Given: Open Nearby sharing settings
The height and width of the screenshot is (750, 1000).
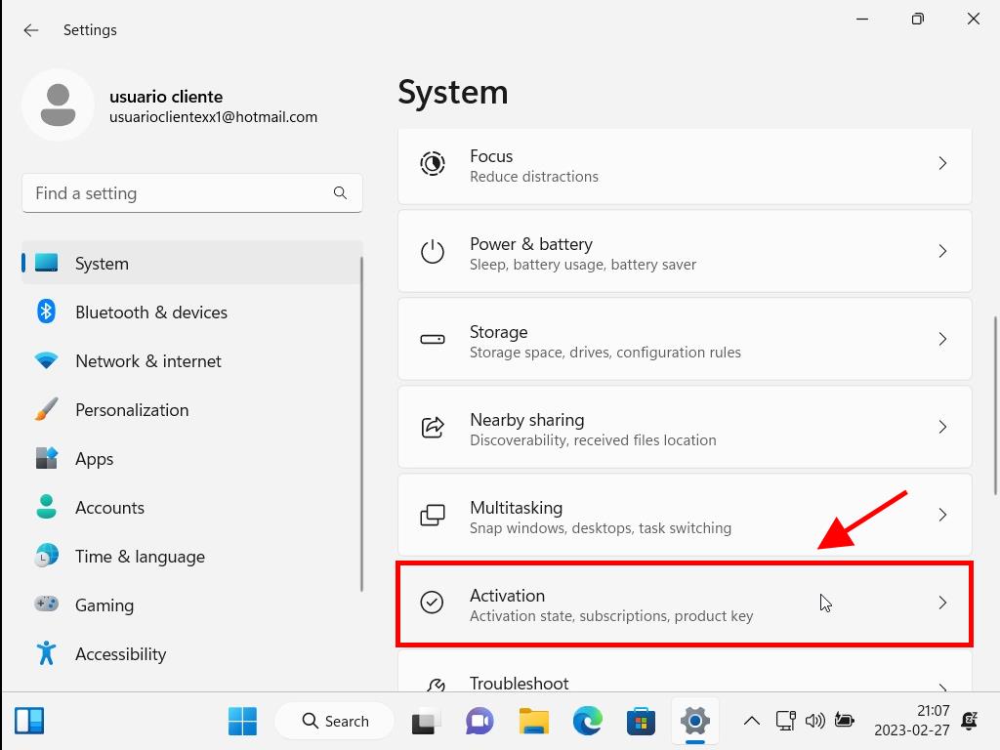Looking at the screenshot, I should point(684,428).
